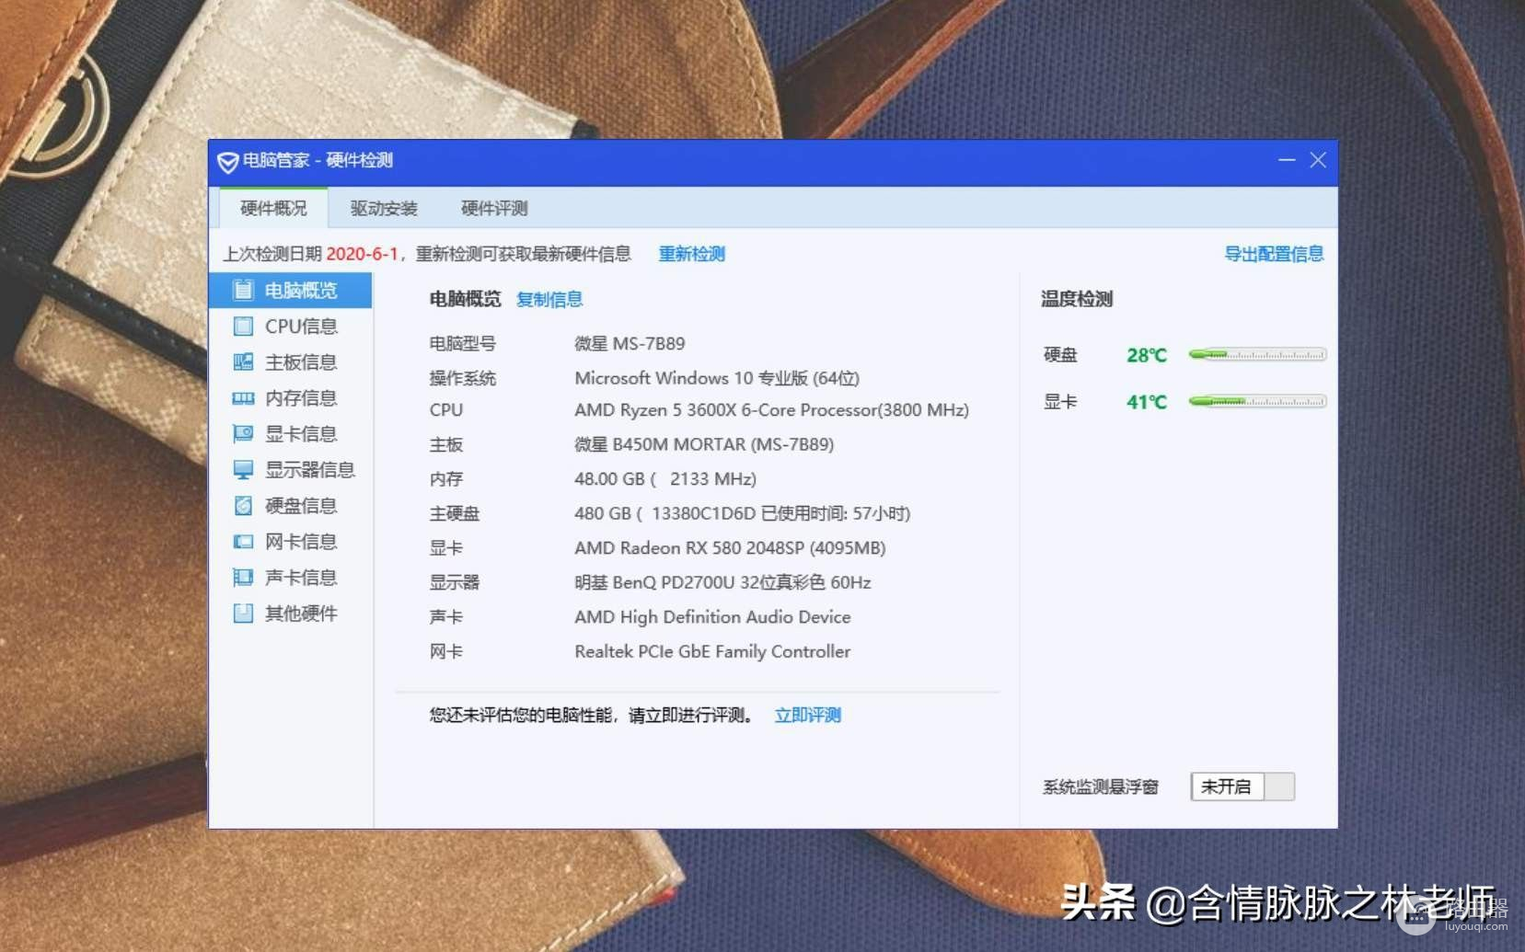Screen dimensions: 1525x952
Task: Click the 导出配置信息 link
Action: pyautogui.click(x=1274, y=254)
